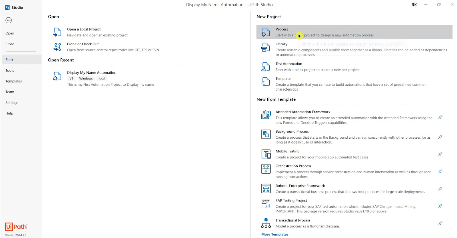Click the Library project icon

tap(266, 47)
